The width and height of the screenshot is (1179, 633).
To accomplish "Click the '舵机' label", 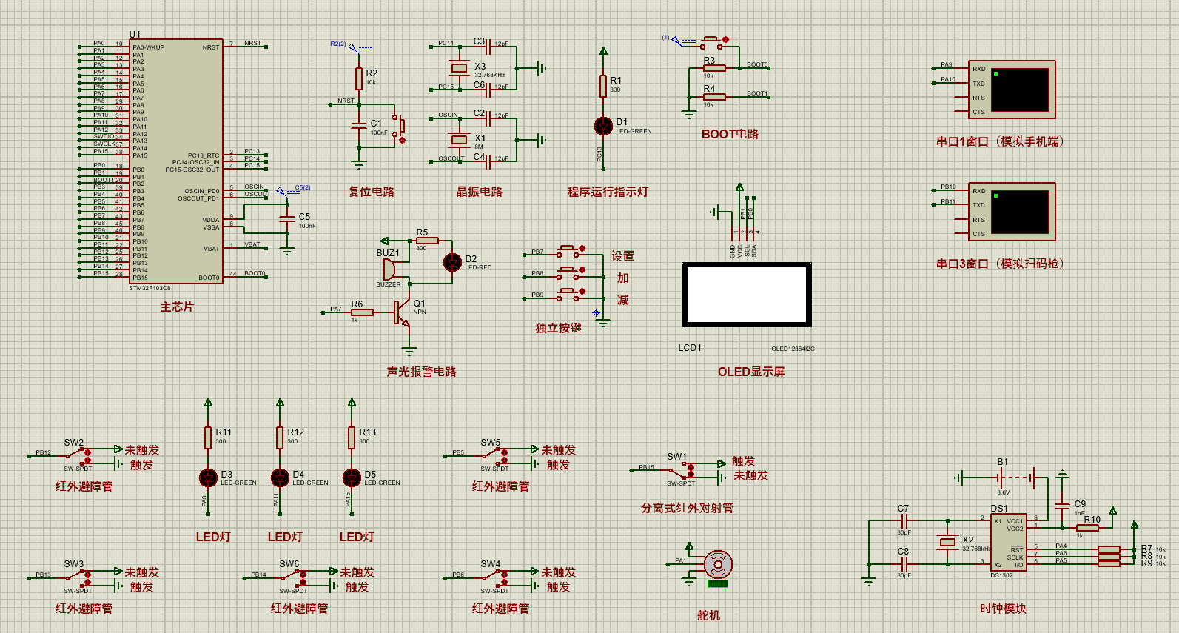I will tap(708, 615).
